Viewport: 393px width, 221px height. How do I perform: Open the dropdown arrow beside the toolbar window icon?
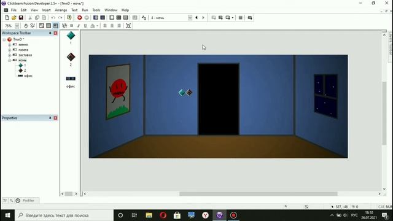click(x=233, y=18)
